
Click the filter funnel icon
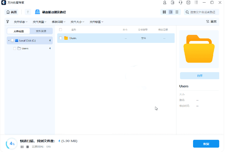pos(8,22)
